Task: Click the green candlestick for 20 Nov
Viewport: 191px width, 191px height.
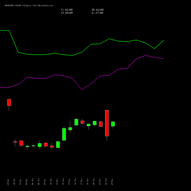Action: click(x=95, y=123)
